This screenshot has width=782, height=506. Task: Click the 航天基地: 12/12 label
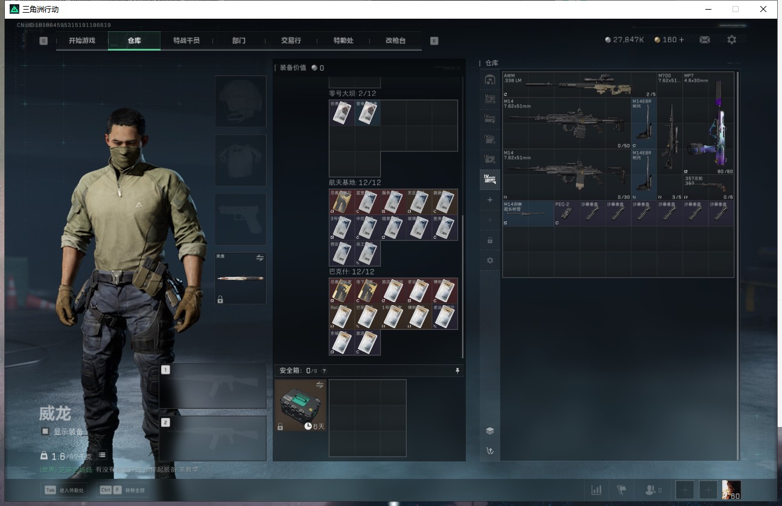[x=355, y=183]
